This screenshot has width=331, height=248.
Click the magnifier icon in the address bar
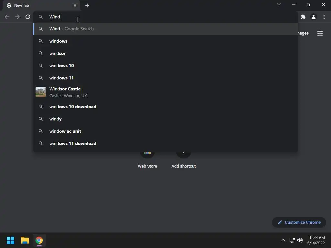pyautogui.click(x=40, y=17)
